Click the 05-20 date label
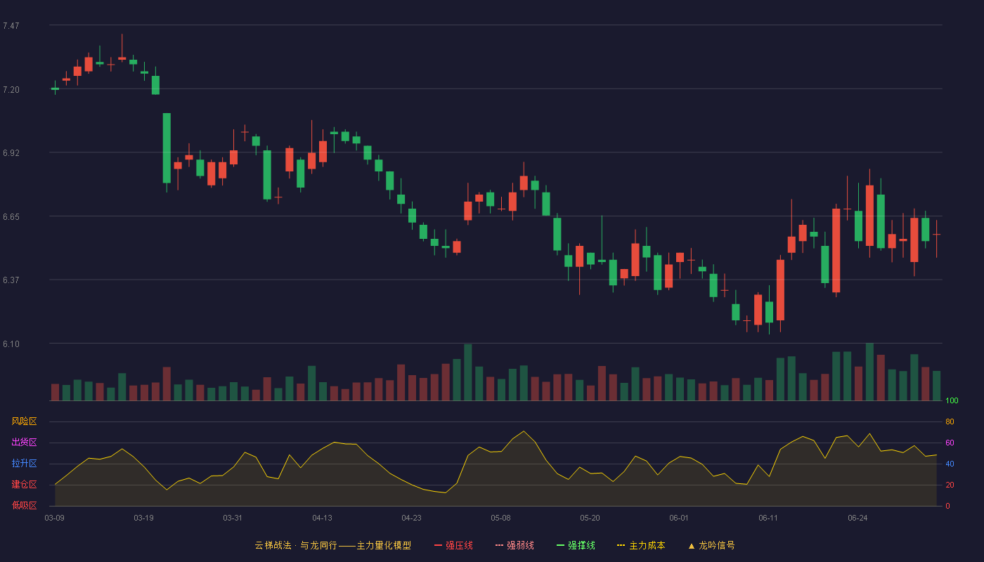This screenshot has height=562, width=984. (590, 518)
